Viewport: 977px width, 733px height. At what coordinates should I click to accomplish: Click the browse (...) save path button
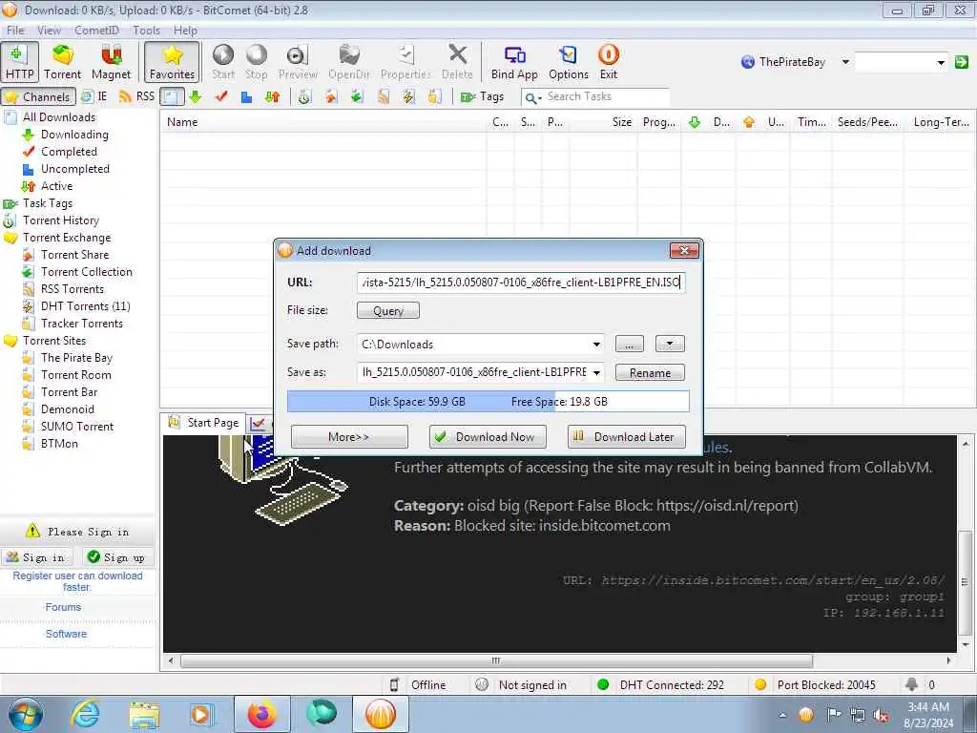(x=630, y=344)
